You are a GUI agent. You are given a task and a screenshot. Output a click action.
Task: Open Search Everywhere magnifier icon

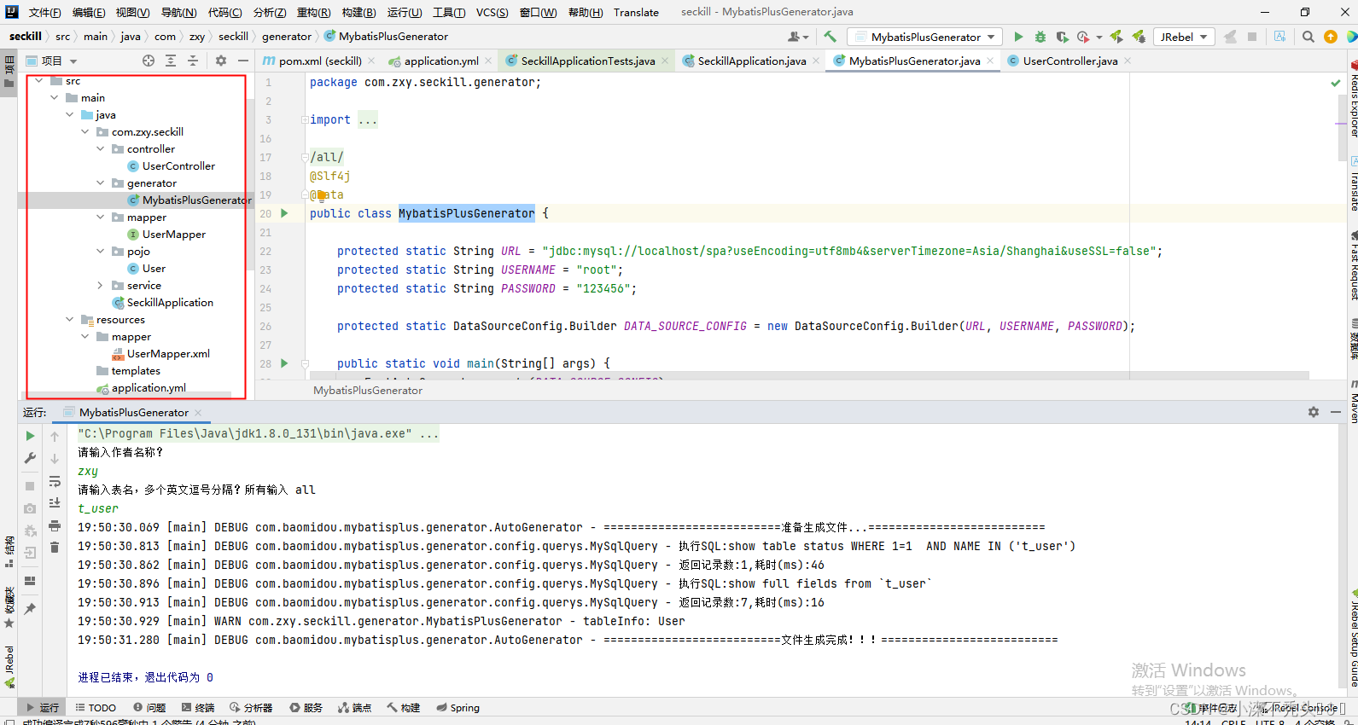point(1308,37)
